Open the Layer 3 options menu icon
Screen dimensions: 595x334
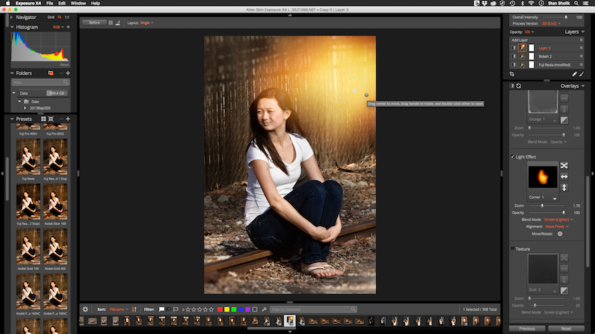(581, 48)
